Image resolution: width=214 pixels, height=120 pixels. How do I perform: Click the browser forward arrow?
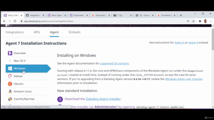click(x=10, y=21)
